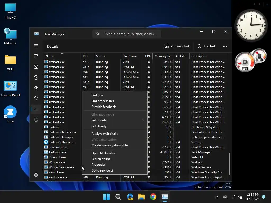Open the Processes page in sidebar
The image size is (271, 203).
[36, 56]
